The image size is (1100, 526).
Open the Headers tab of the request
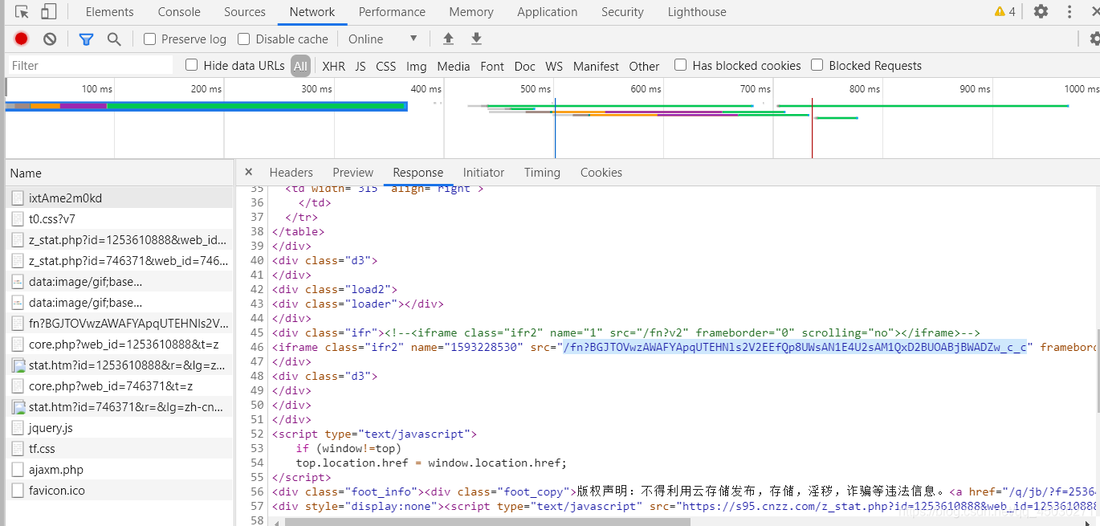(x=291, y=173)
